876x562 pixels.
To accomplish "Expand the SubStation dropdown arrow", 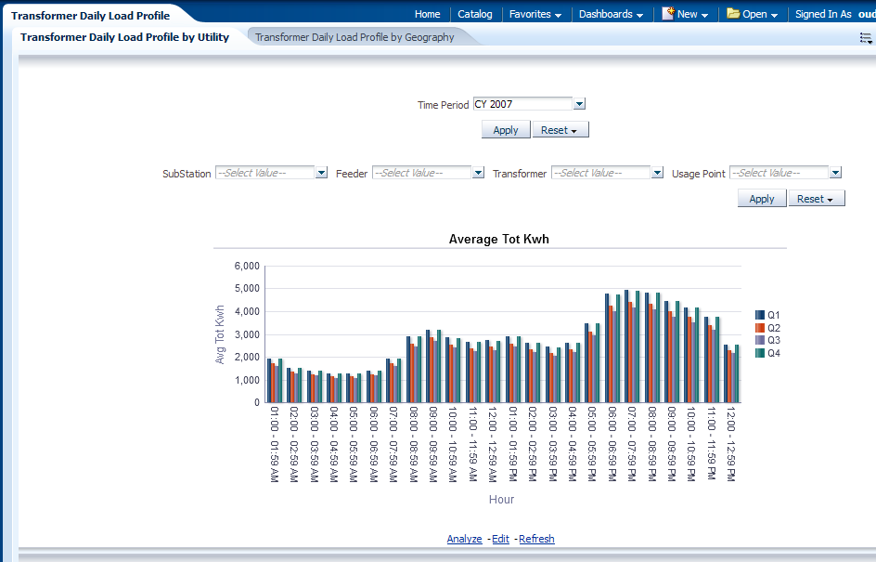I will pyautogui.click(x=321, y=173).
